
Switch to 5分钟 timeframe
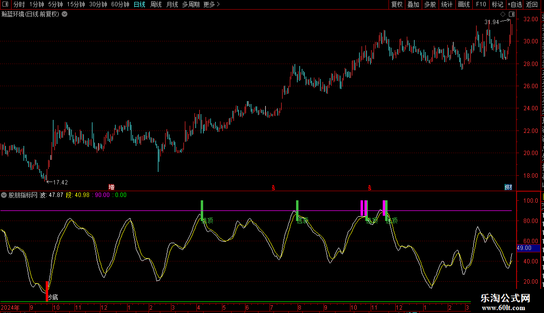55,4
